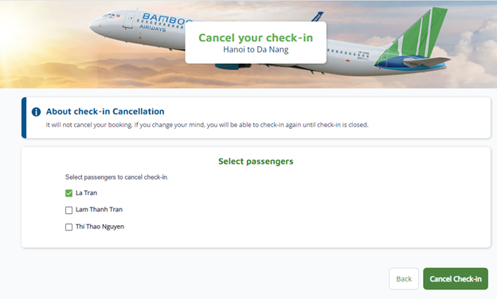Enable the Thi Thao Nguyen checkbox

68,227
